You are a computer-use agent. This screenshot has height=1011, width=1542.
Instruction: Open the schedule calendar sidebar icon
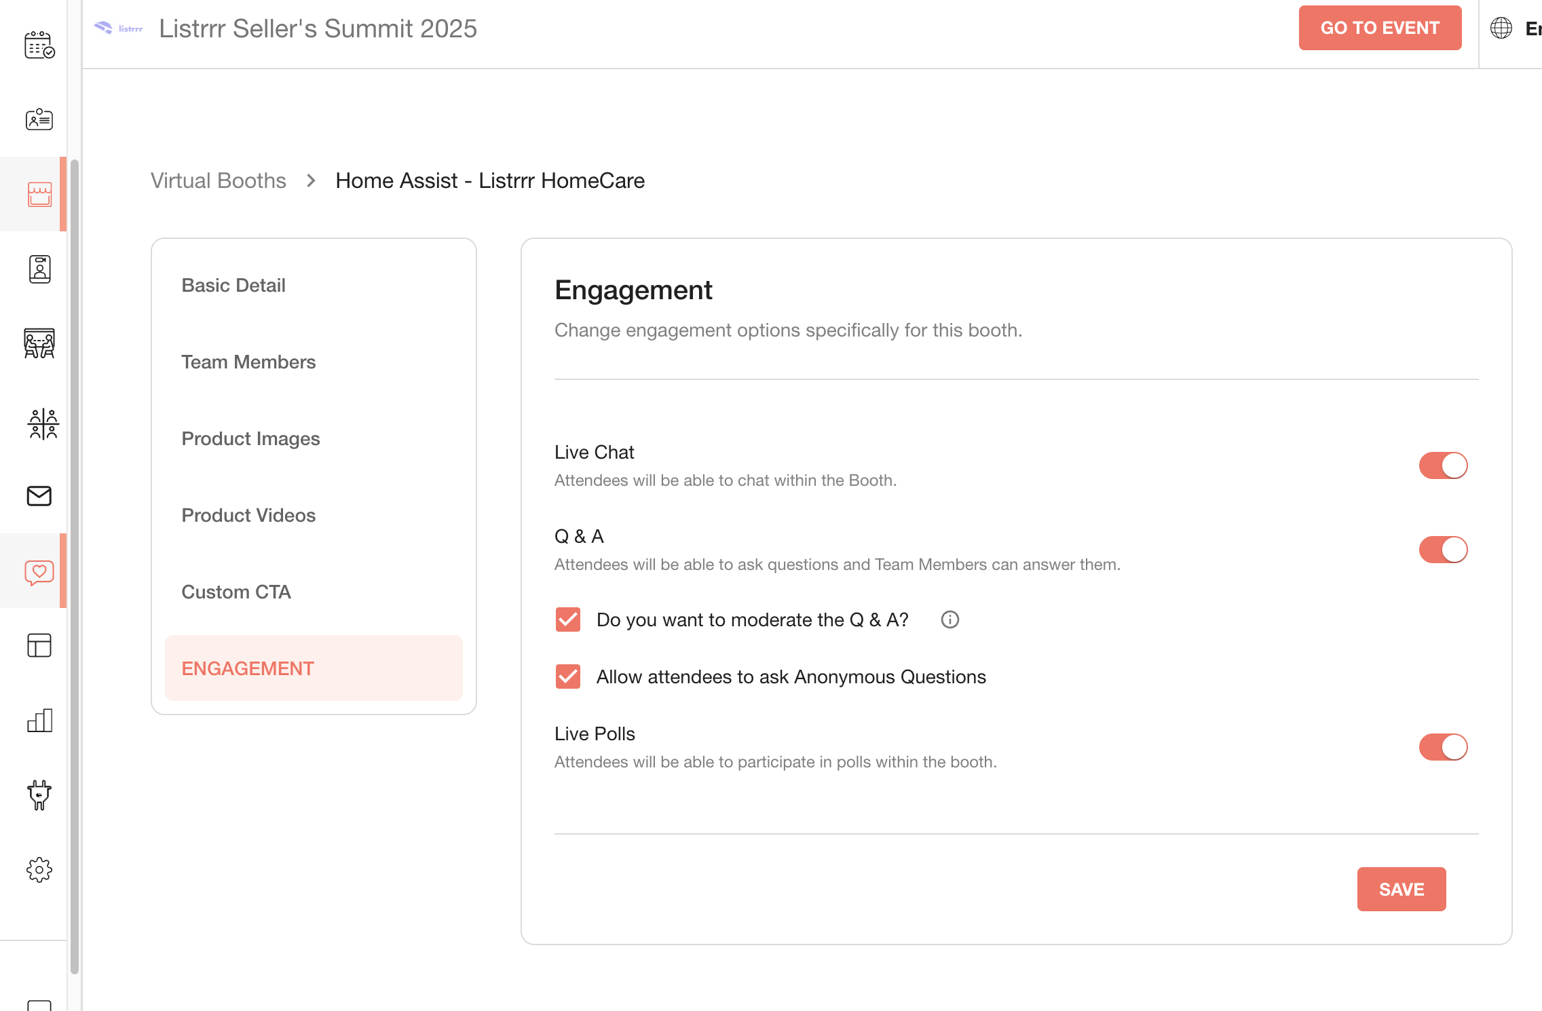pyautogui.click(x=39, y=45)
